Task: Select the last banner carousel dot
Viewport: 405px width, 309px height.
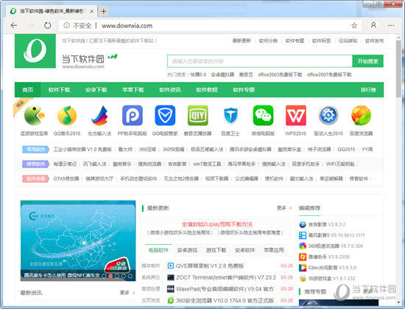Action: tap(130, 276)
